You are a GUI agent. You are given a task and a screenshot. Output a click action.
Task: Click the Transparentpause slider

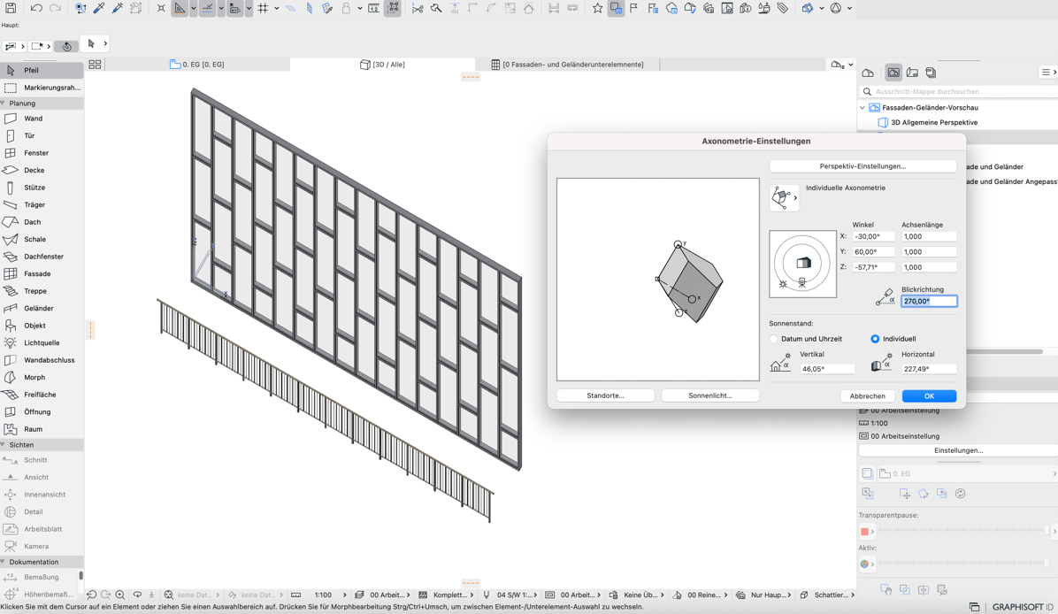pyautogui.click(x=963, y=530)
